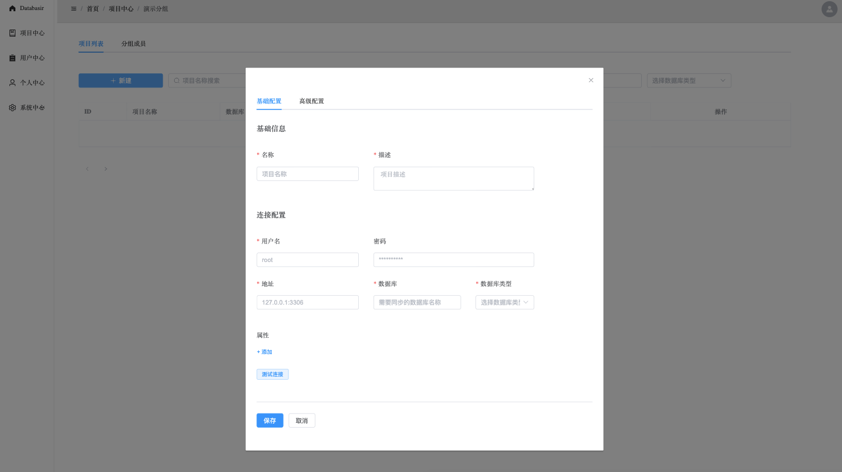Click the 取消 button

click(x=301, y=421)
